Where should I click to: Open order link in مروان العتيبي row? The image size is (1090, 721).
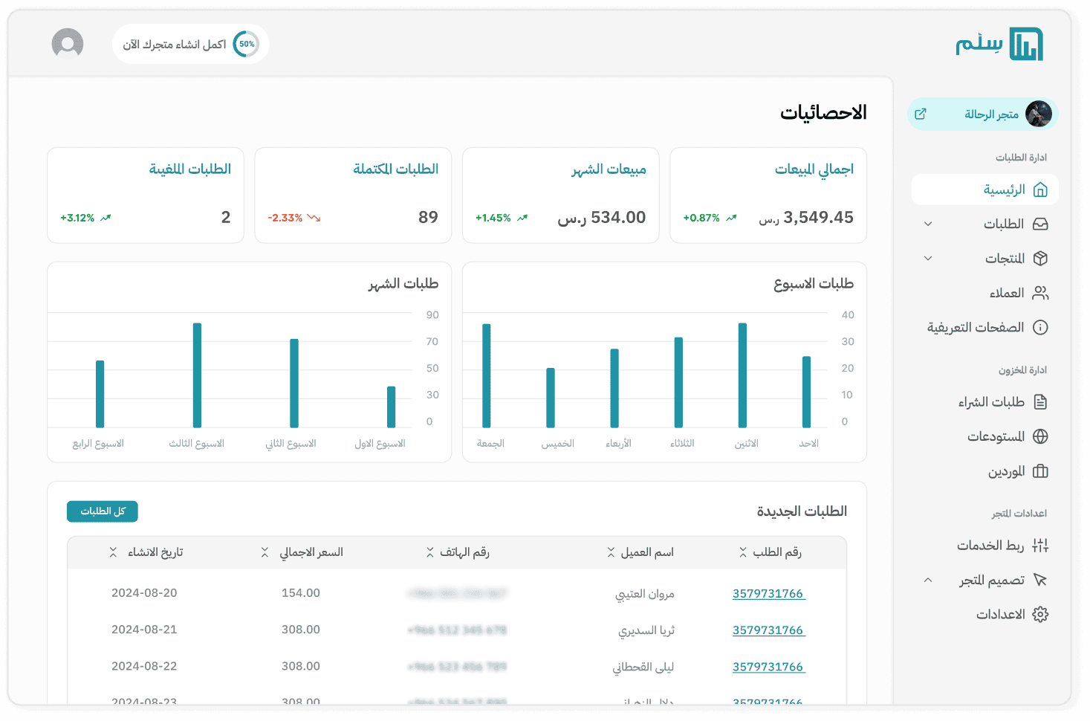(x=769, y=593)
